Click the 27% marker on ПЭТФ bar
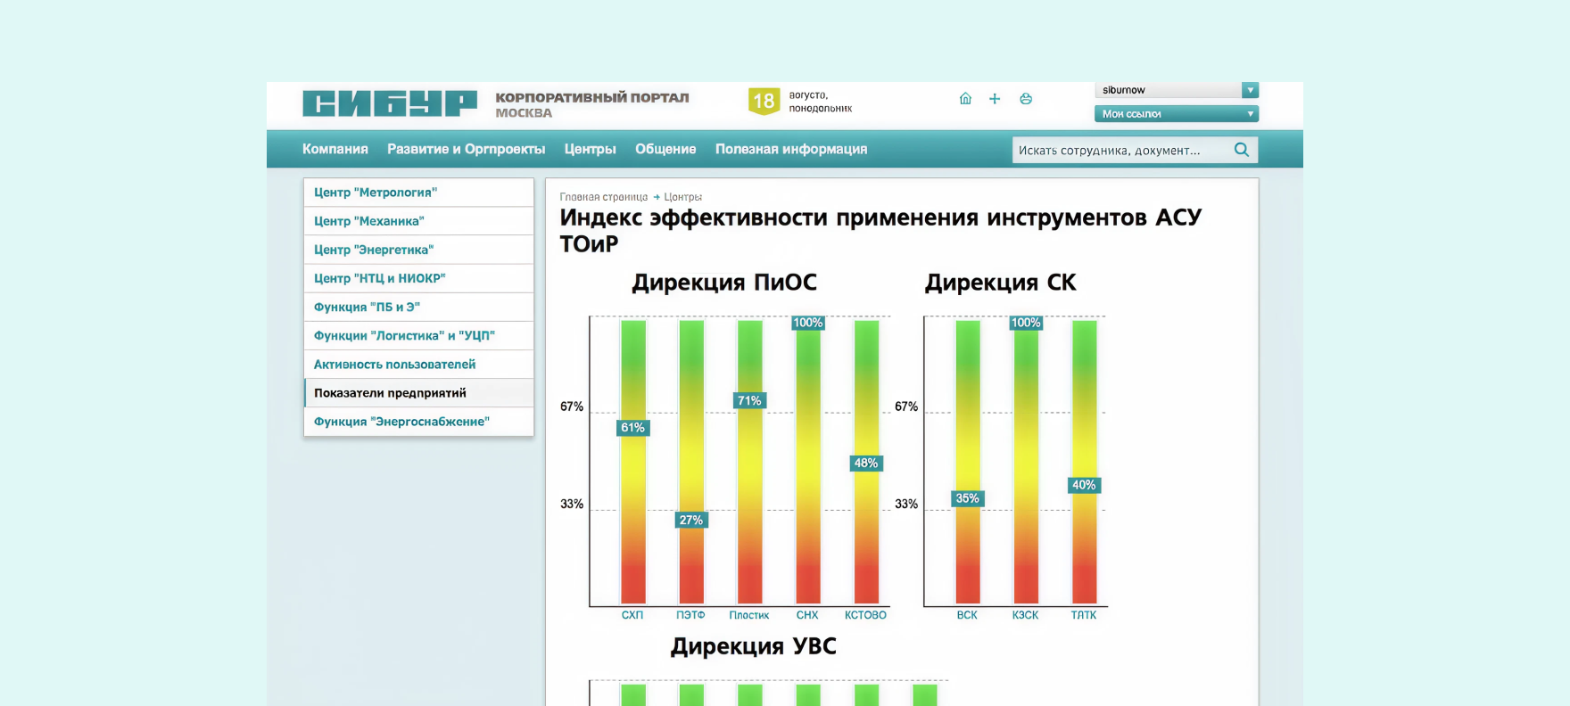 pyautogui.click(x=691, y=521)
